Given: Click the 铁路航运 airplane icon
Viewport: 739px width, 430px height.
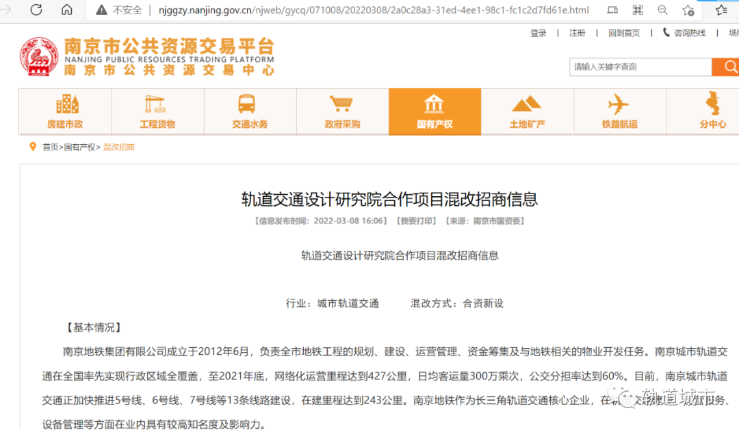Looking at the screenshot, I should (x=619, y=104).
